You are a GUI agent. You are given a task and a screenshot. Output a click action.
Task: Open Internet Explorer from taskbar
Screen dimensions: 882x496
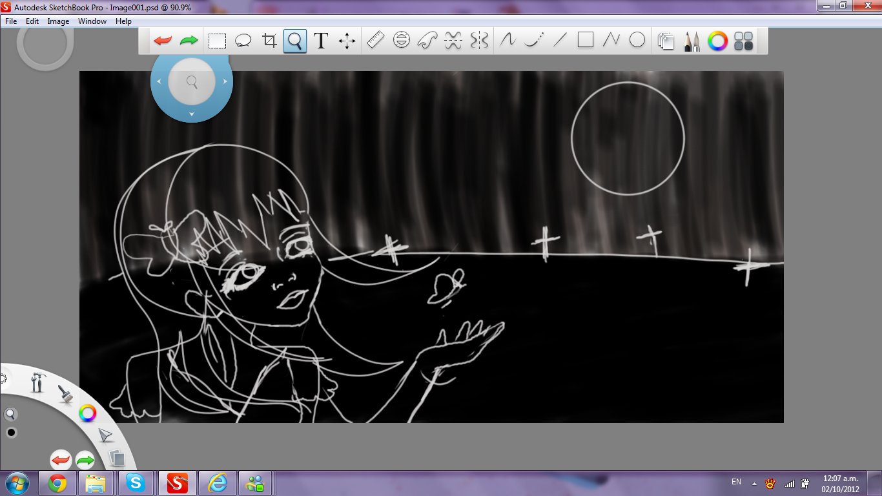click(217, 483)
